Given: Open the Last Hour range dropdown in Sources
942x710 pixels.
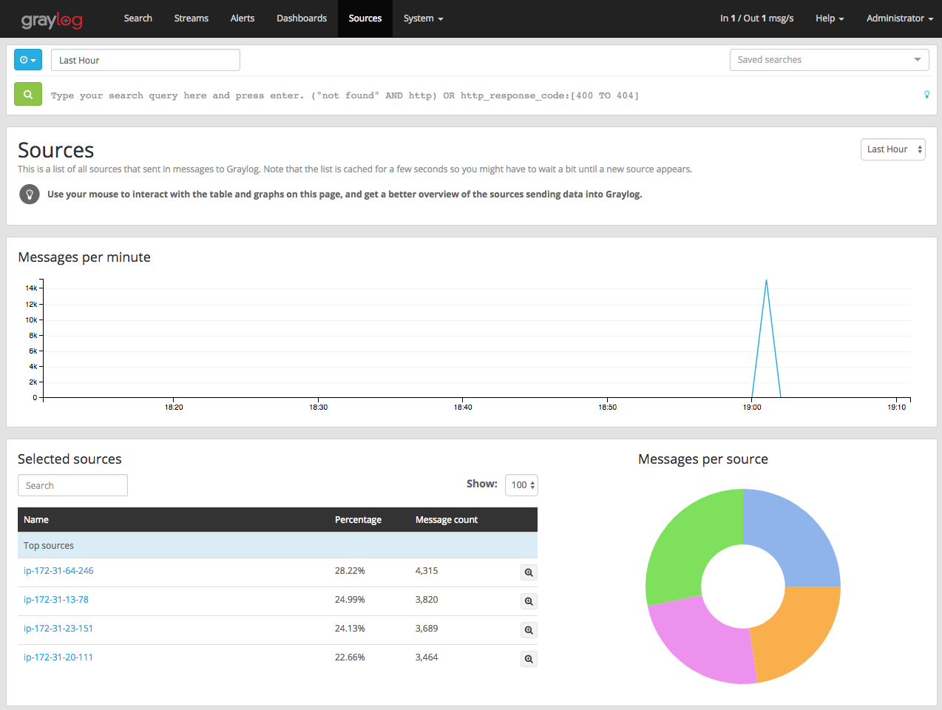Looking at the screenshot, I should click(892, 149).
